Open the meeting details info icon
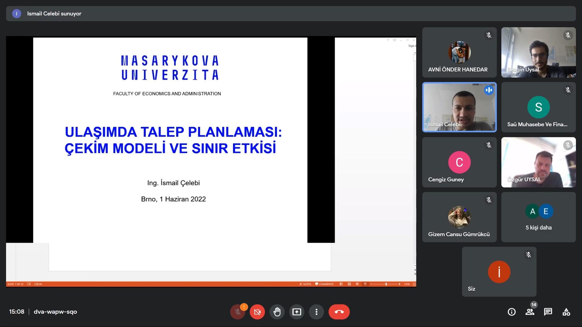Image resolution: width=582 pixels, height=327 pixels. [x=512, y=312]
